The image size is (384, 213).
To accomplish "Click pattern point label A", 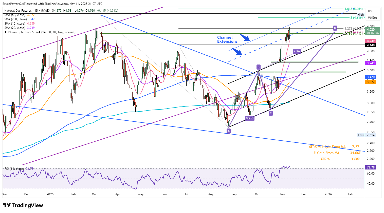I will [229, 131].
